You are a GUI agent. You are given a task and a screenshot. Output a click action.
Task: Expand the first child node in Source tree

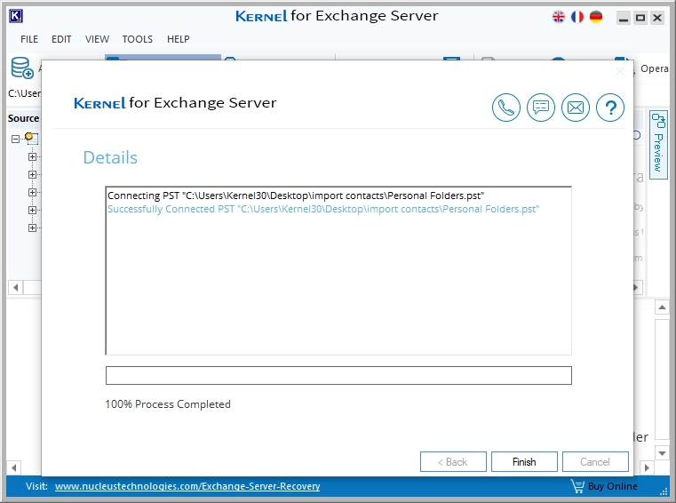[32, 156]
